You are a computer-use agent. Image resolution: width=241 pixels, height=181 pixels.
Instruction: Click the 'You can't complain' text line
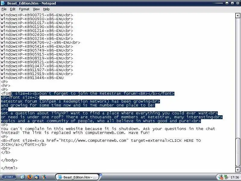coord(108,129)
